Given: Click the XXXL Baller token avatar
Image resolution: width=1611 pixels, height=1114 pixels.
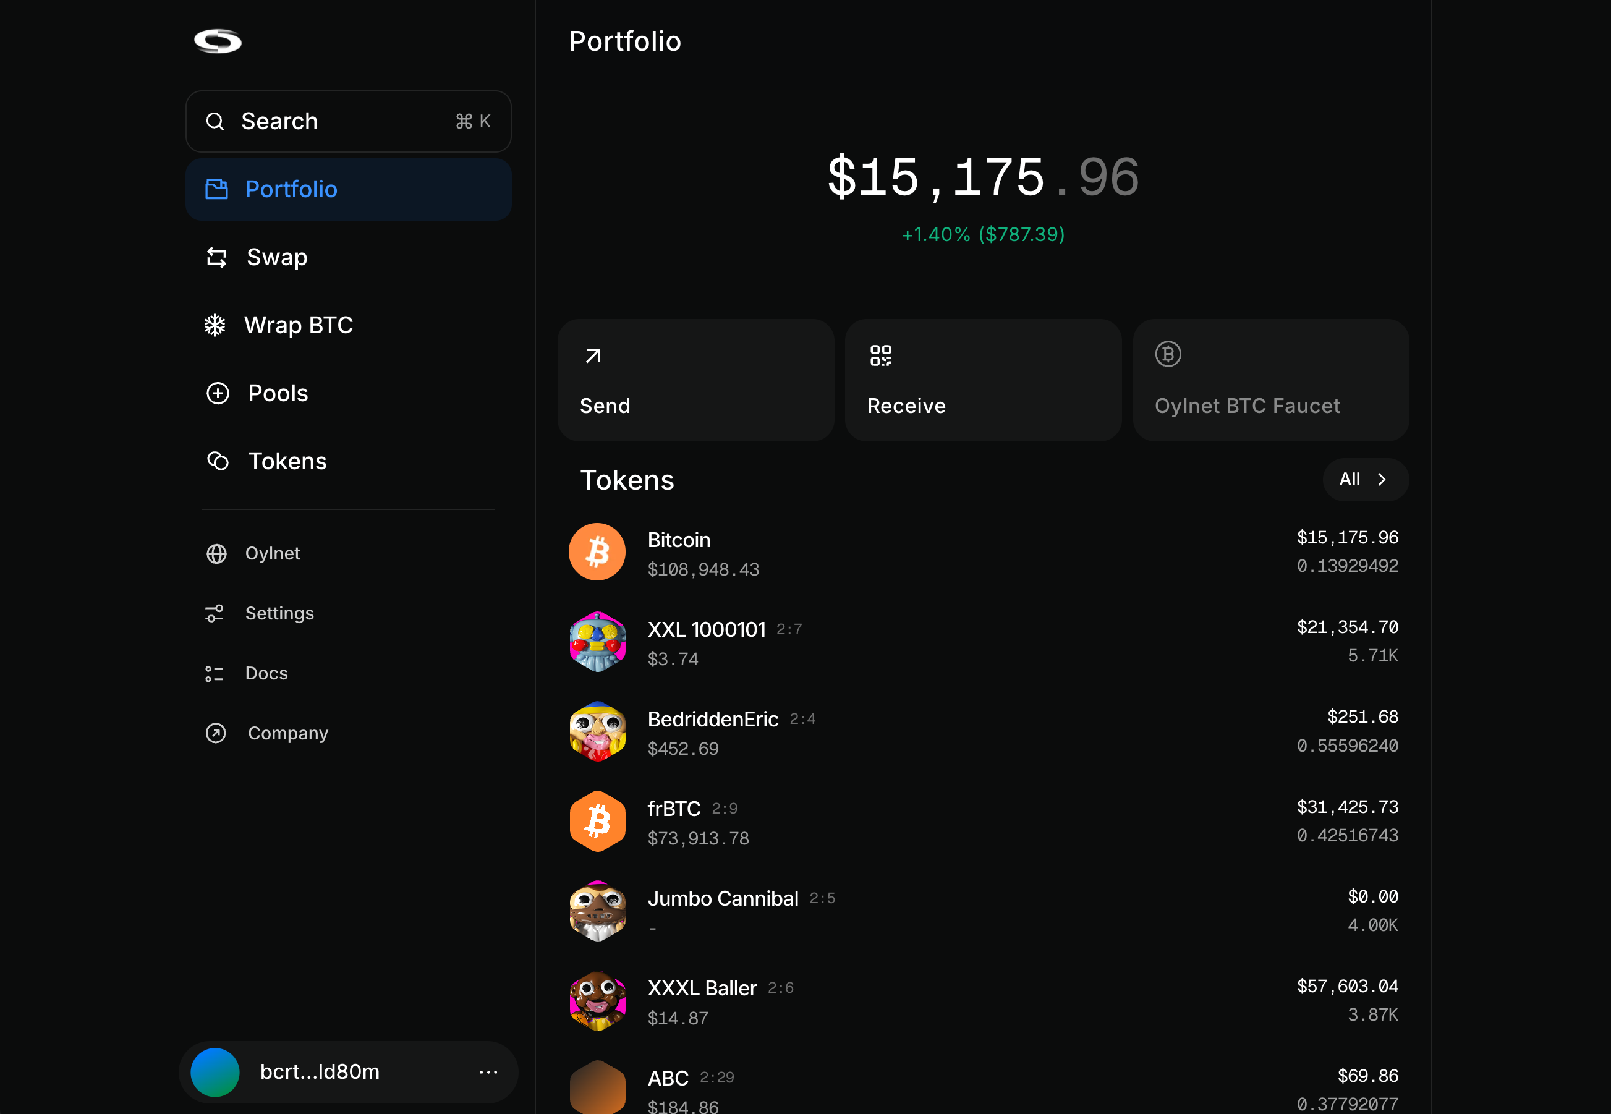Looking at the screenshot, I should coord(597,1001).
